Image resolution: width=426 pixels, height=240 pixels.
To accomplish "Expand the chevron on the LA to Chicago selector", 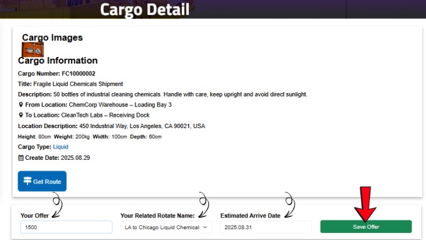I will (x=205, y=227).
